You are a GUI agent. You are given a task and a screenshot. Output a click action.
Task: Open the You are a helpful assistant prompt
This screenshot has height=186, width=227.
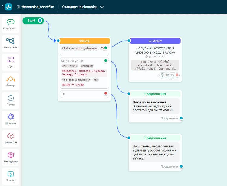155,65
